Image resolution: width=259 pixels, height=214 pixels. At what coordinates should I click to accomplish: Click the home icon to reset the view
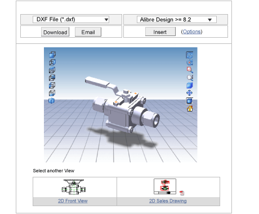190,109
